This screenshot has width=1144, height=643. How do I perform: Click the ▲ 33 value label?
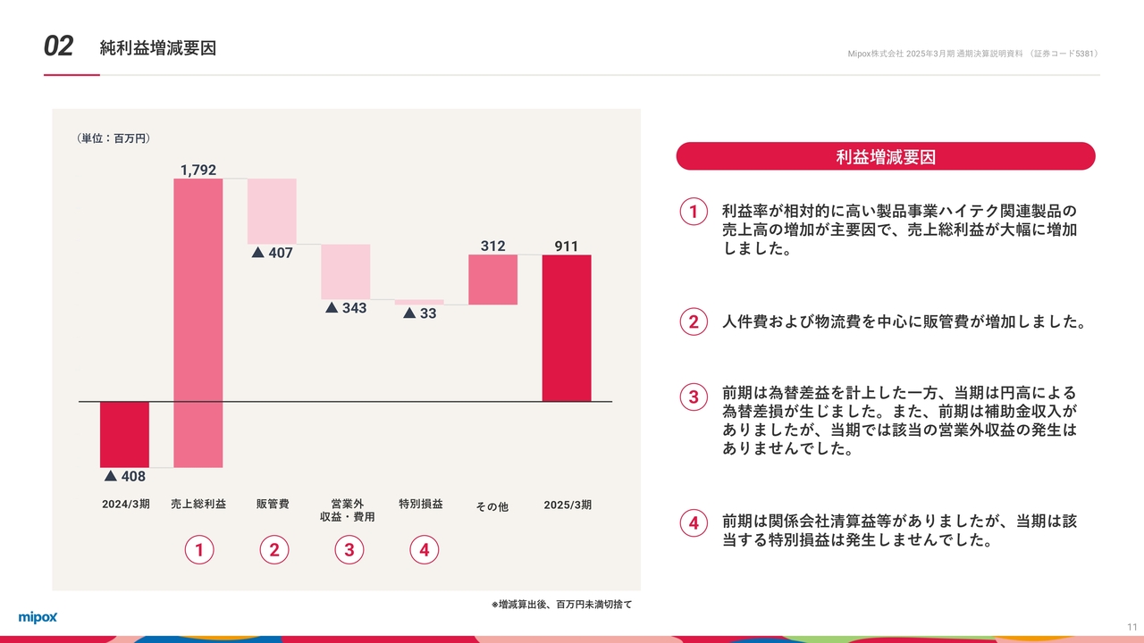click(419, 313)
